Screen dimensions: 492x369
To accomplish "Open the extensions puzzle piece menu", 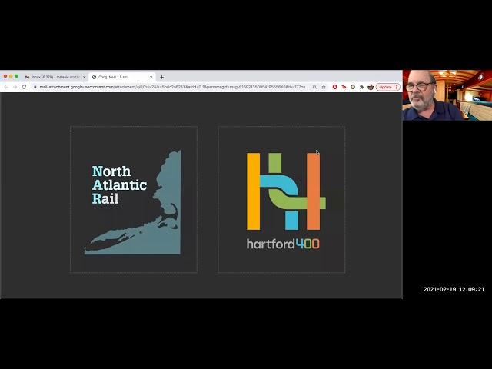I will click(361, 87).
